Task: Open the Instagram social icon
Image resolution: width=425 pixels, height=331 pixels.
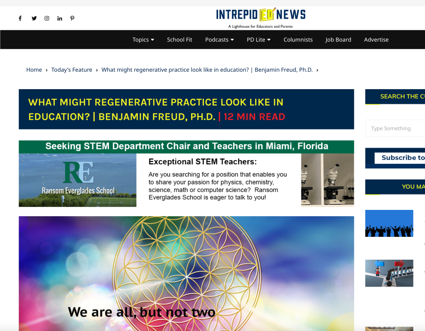Action: point(47,18)
